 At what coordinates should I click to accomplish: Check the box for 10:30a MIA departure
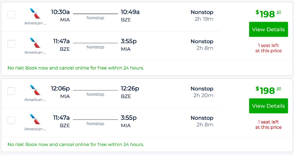pos(11,14)
